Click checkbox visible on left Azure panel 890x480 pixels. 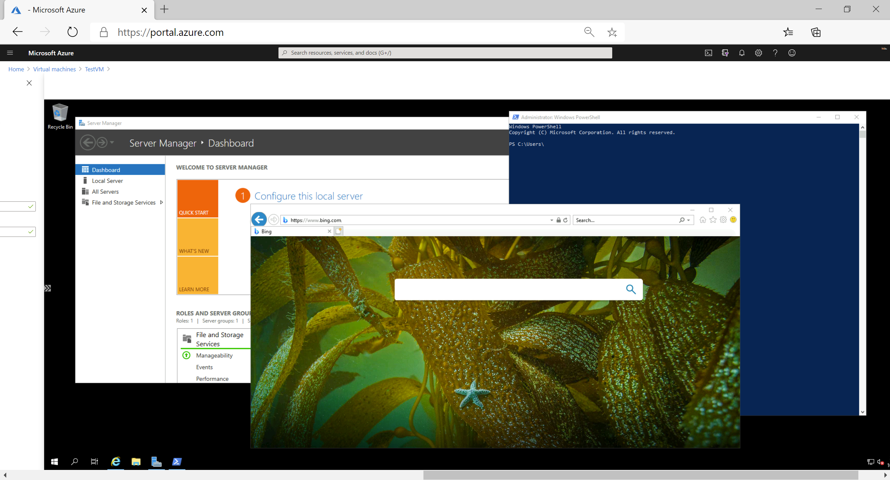click(x=31, y=206)
